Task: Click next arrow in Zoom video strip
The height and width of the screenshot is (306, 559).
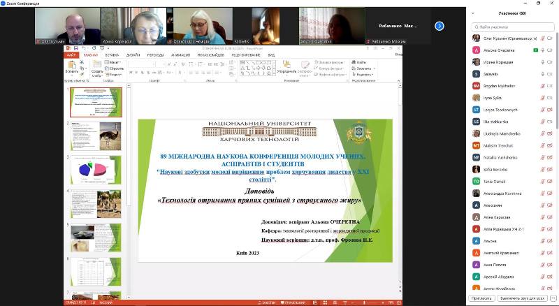Action: click(440, 26)
